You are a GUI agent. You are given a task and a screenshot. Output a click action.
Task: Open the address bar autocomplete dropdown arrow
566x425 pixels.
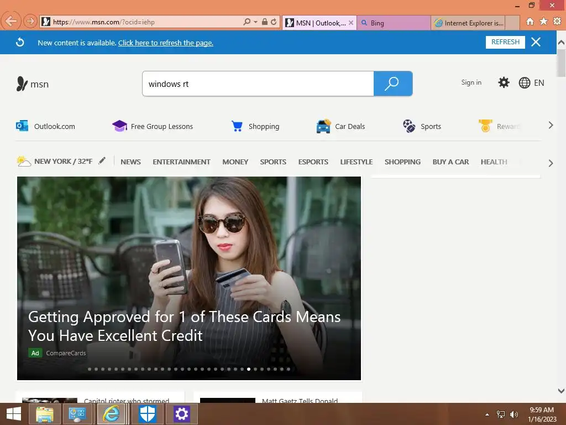255,22
